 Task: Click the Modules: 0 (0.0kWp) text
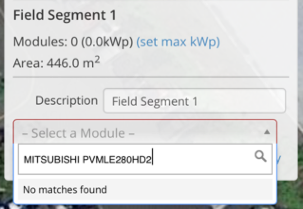pyautogui.click(x=73, y=42)
